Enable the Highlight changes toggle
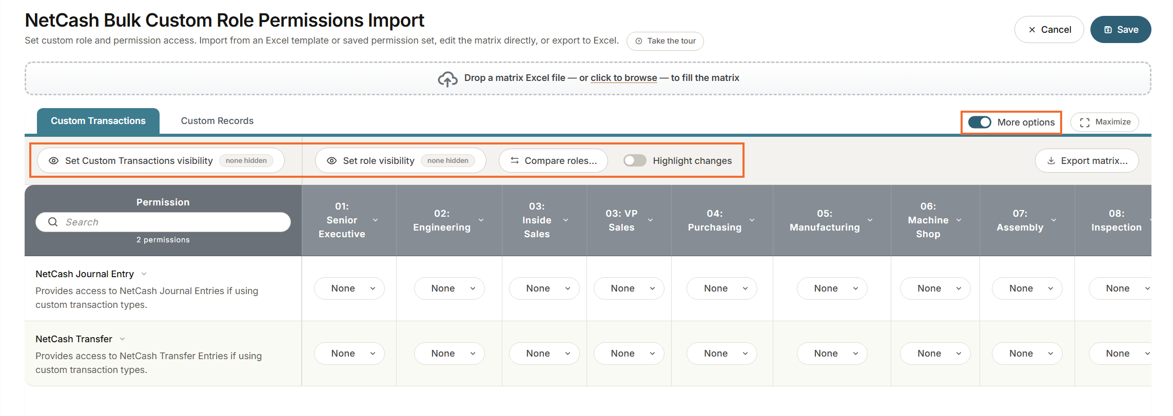Screen dimensions: 1173x416 click(x=635, y=161)
